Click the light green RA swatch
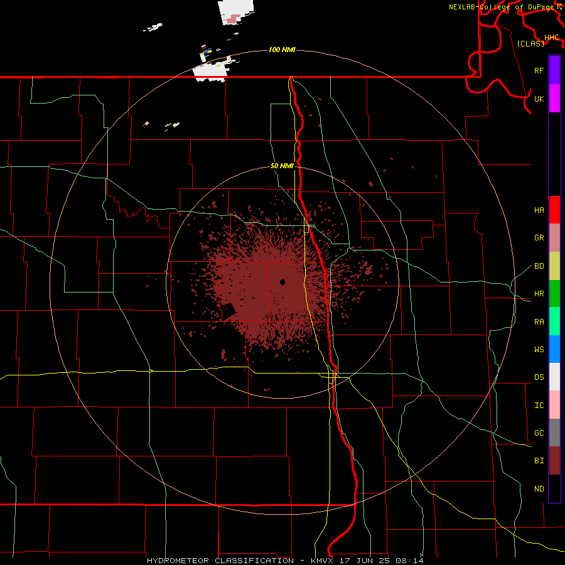 pos(554,321)
